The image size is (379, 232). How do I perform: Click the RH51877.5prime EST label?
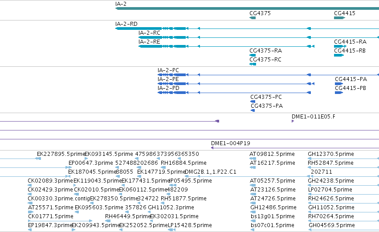click(x=183, y=199)
